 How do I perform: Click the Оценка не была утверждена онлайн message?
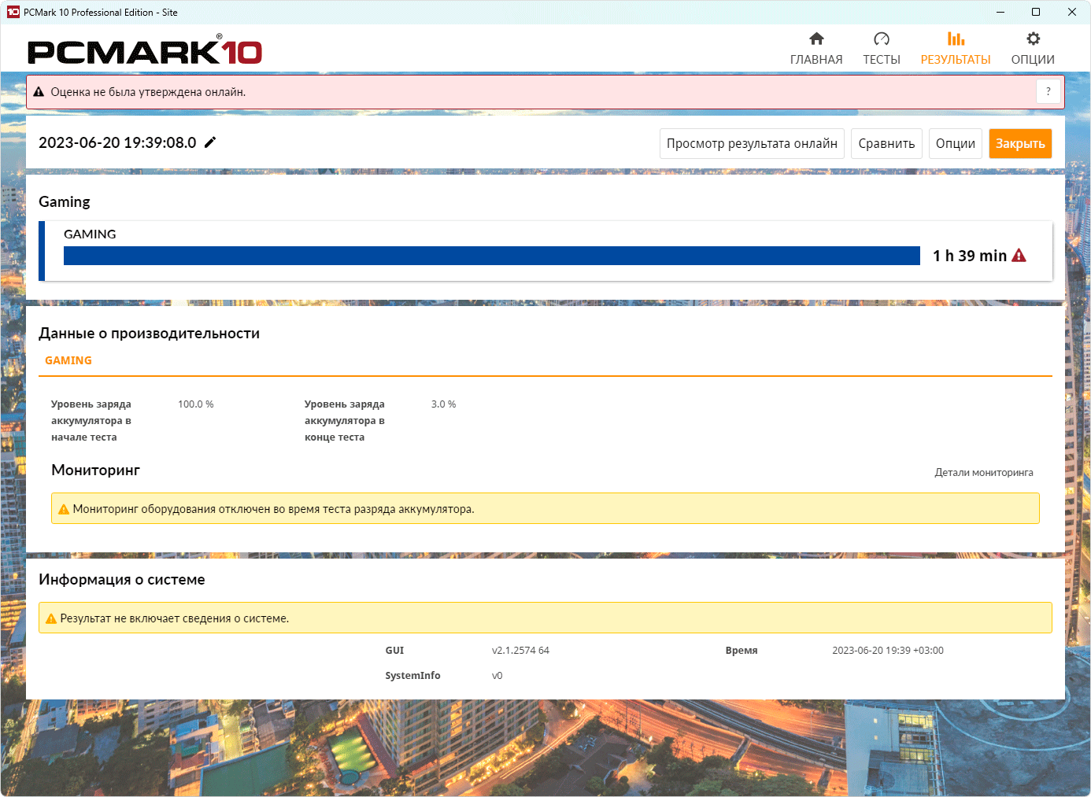pos(148,92)
